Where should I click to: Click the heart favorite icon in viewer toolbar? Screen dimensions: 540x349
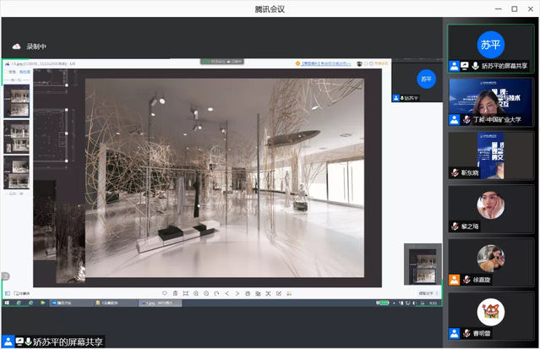point(163,293)
